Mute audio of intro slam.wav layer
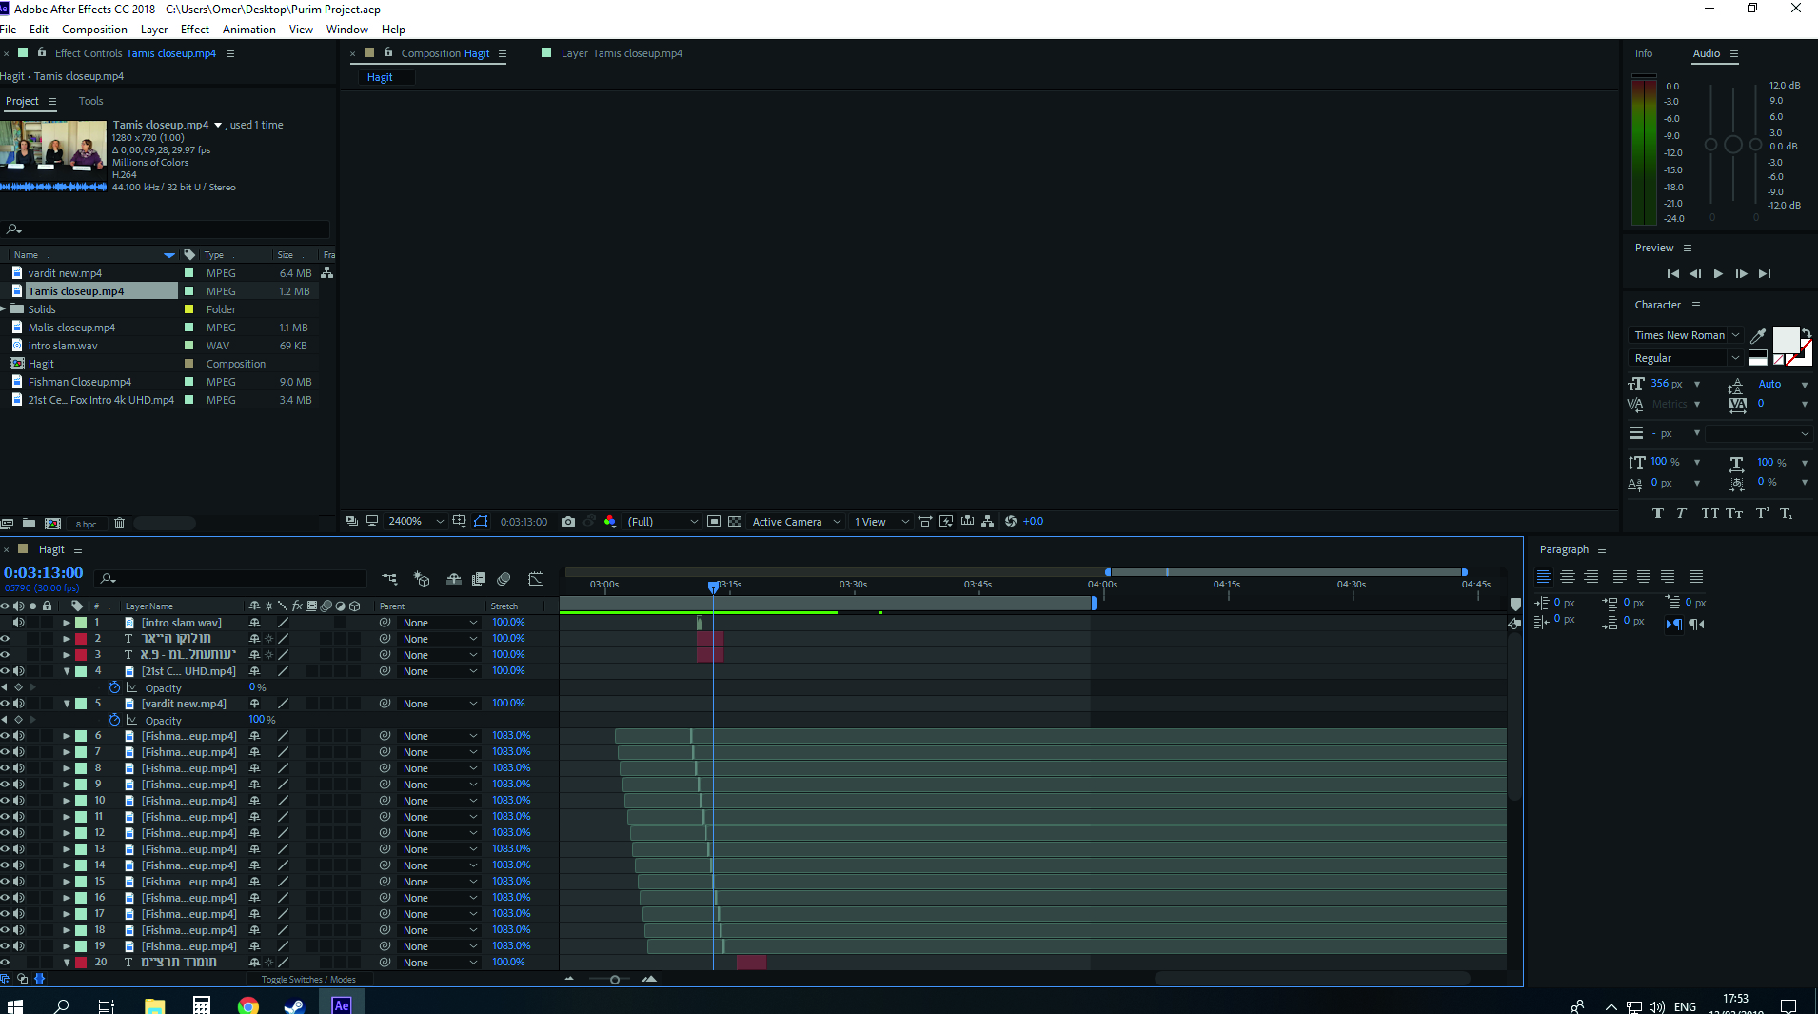1818x1014 pixels. point(18,623)
